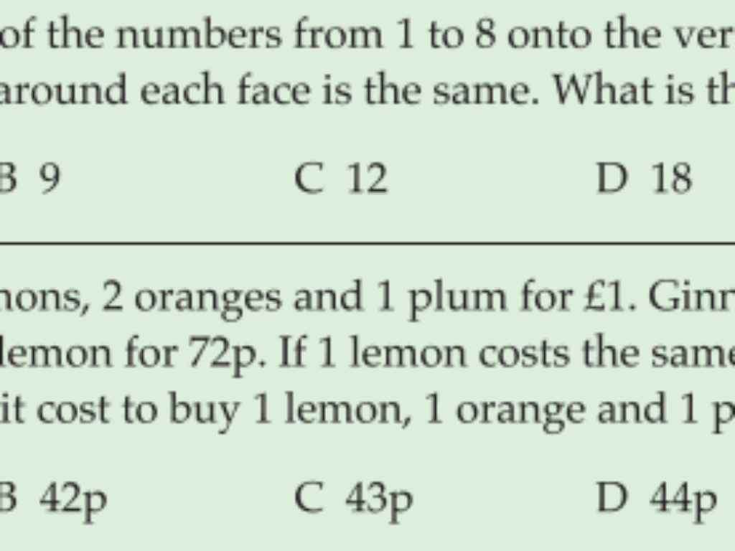Click the horizontal divider line between questions
The height and width of the screenshot is (551, 735).
point(367,244)
